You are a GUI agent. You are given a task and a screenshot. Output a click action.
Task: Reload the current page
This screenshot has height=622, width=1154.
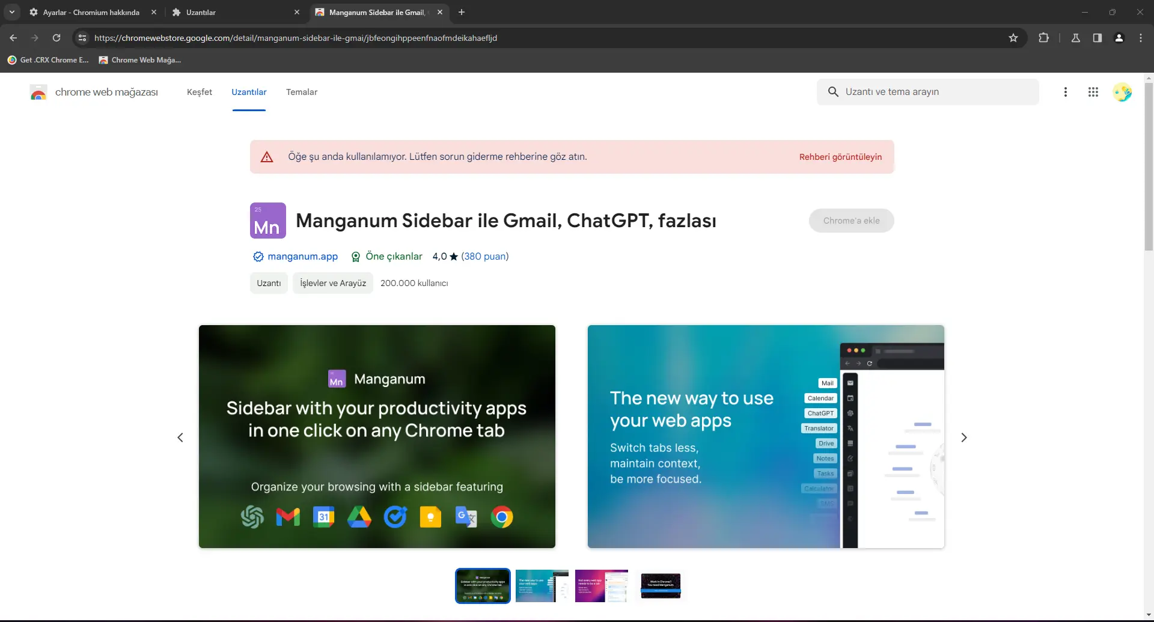pyautogui.click(x=56, y=38)
